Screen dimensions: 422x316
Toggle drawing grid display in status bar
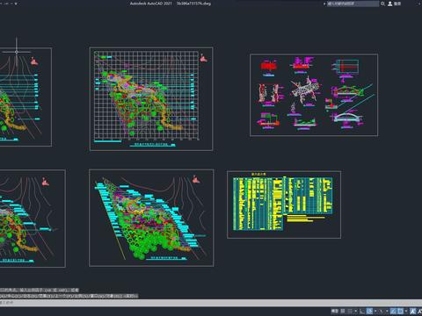[x=343, y=311]
